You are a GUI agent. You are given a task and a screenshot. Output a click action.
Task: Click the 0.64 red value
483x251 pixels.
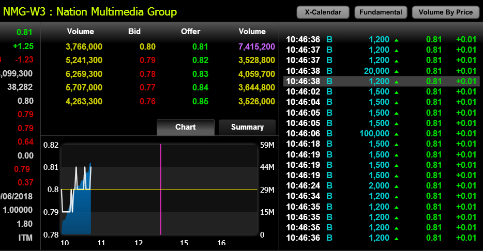pyautogui.click(x=25, y=142)
